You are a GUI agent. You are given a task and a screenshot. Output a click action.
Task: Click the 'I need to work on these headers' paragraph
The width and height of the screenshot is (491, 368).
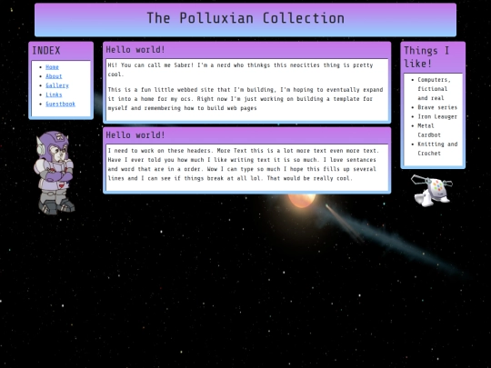click(244, 164)
